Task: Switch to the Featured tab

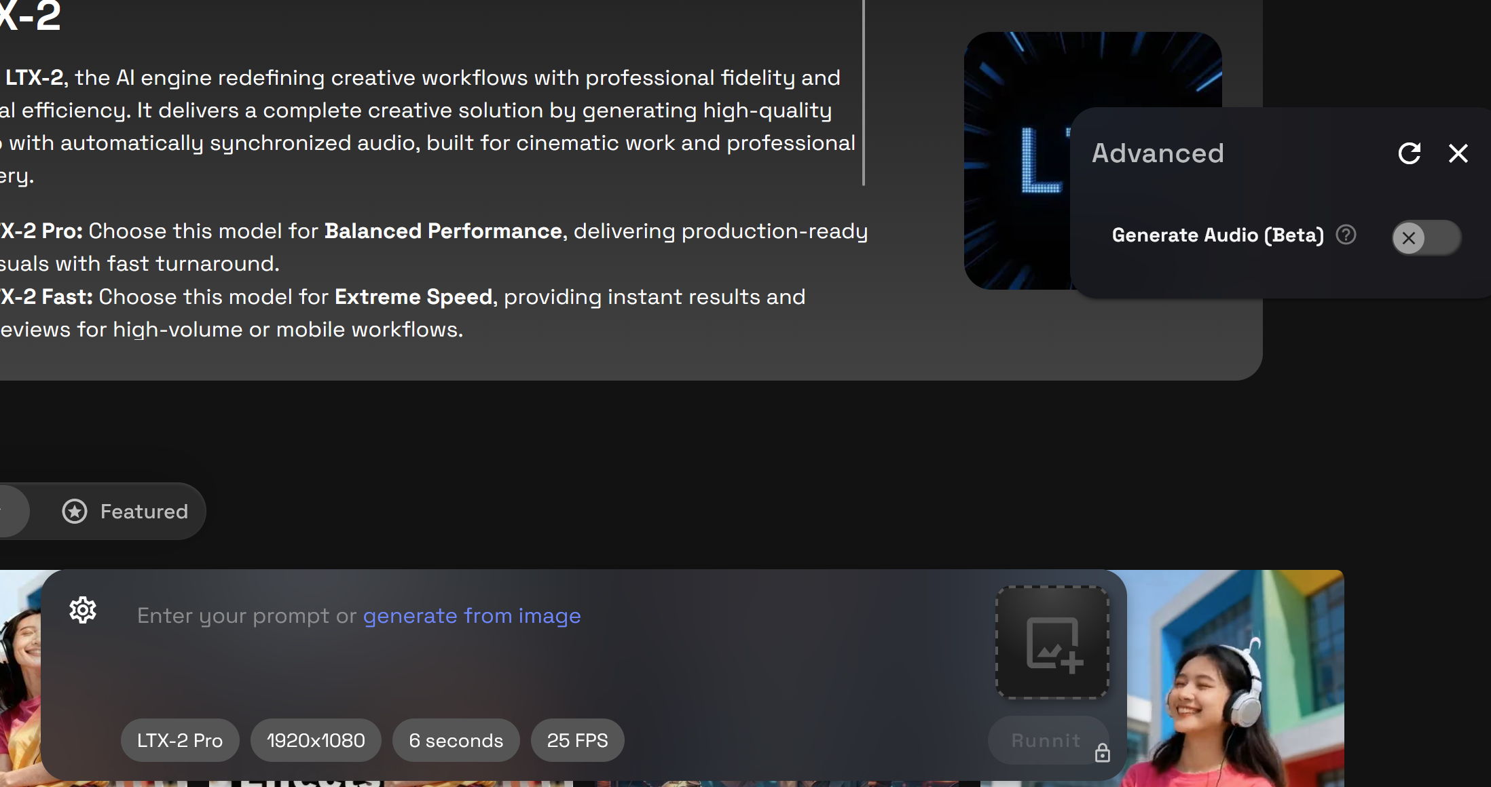Action: click(x=144, y=511)
